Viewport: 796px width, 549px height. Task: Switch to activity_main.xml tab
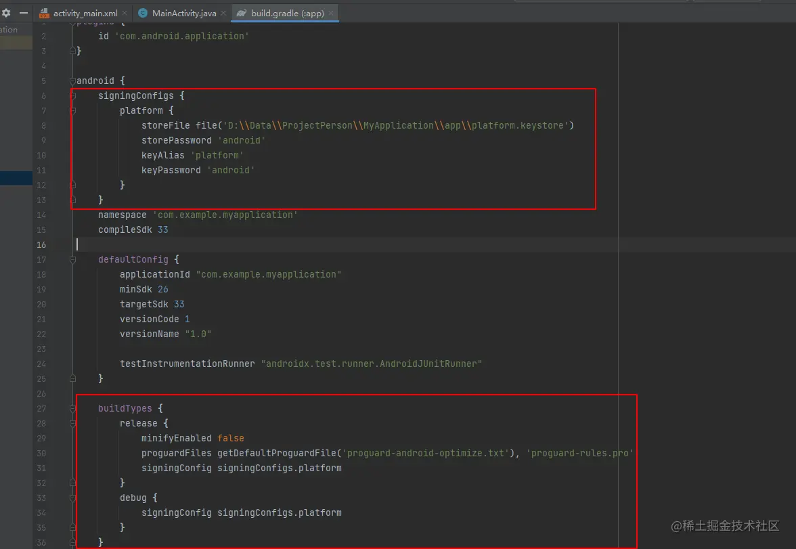pos(85,14)
